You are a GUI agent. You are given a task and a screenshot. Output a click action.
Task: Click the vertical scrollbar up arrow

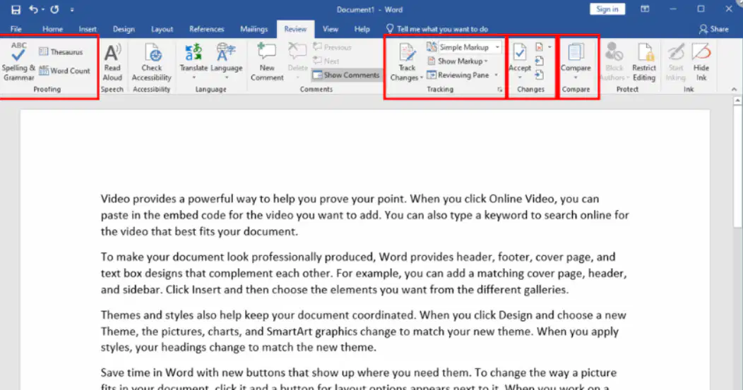coord(737,101)
